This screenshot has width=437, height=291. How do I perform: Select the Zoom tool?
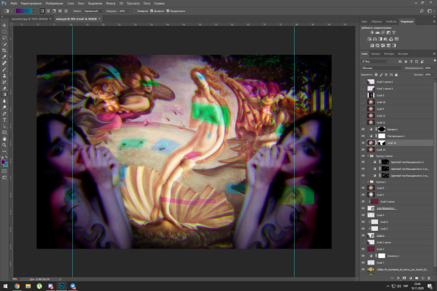[4, 145]
